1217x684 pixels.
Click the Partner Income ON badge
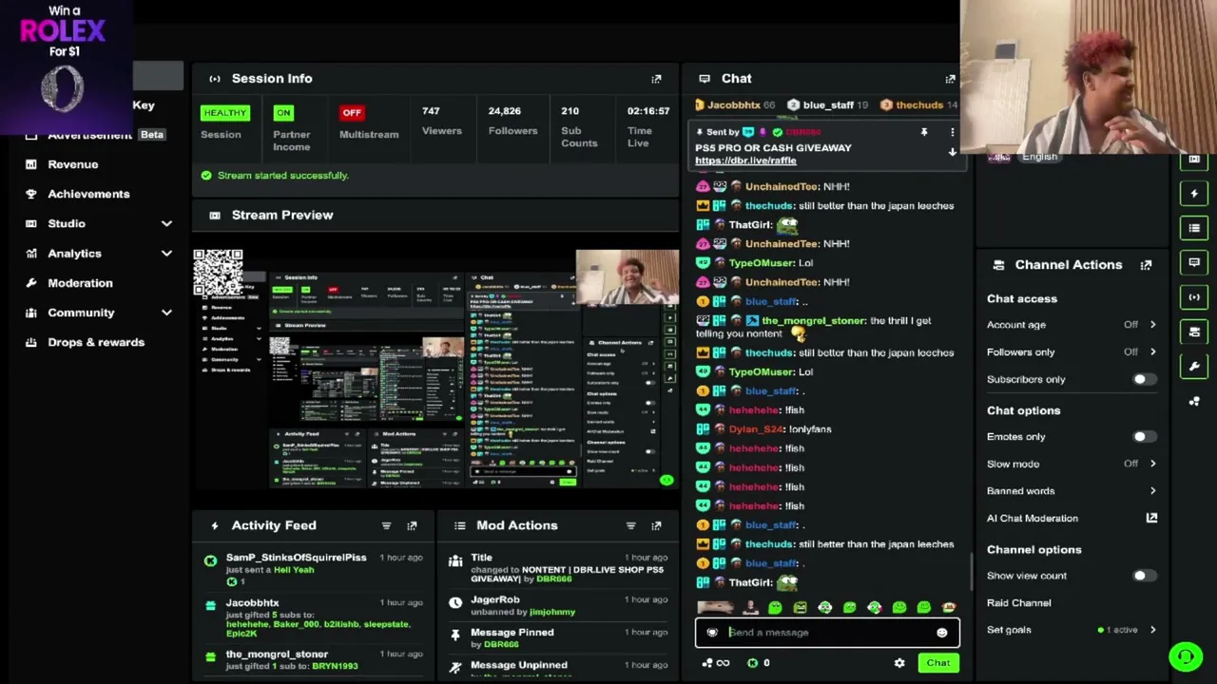click(x=283, y=113)
